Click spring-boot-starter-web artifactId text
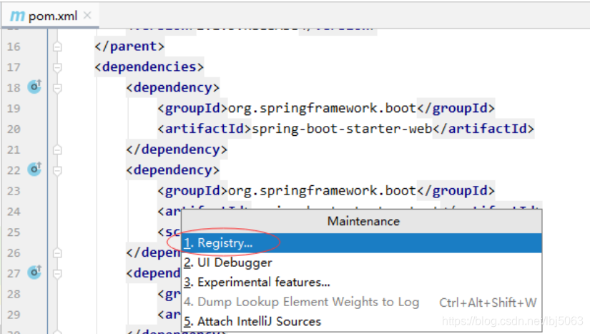This screenshot has height=334, width=590. (x=342, y=129)
